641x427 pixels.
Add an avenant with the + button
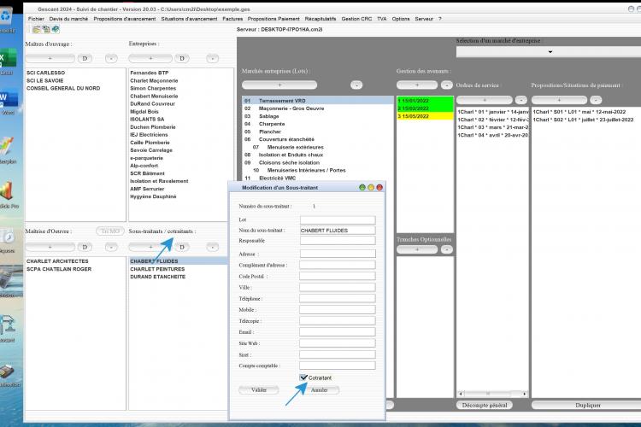tap(417, 85)
